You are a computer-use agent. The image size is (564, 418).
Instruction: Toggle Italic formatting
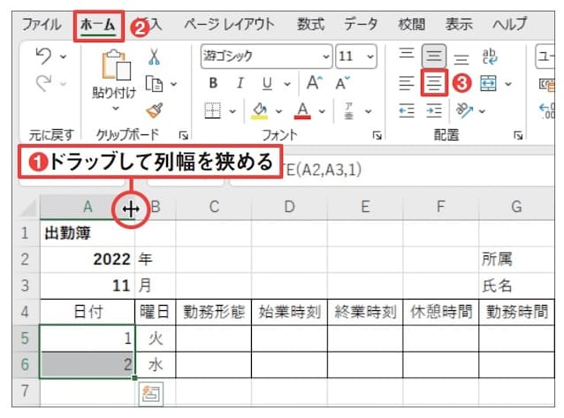[x=240, y=83]
